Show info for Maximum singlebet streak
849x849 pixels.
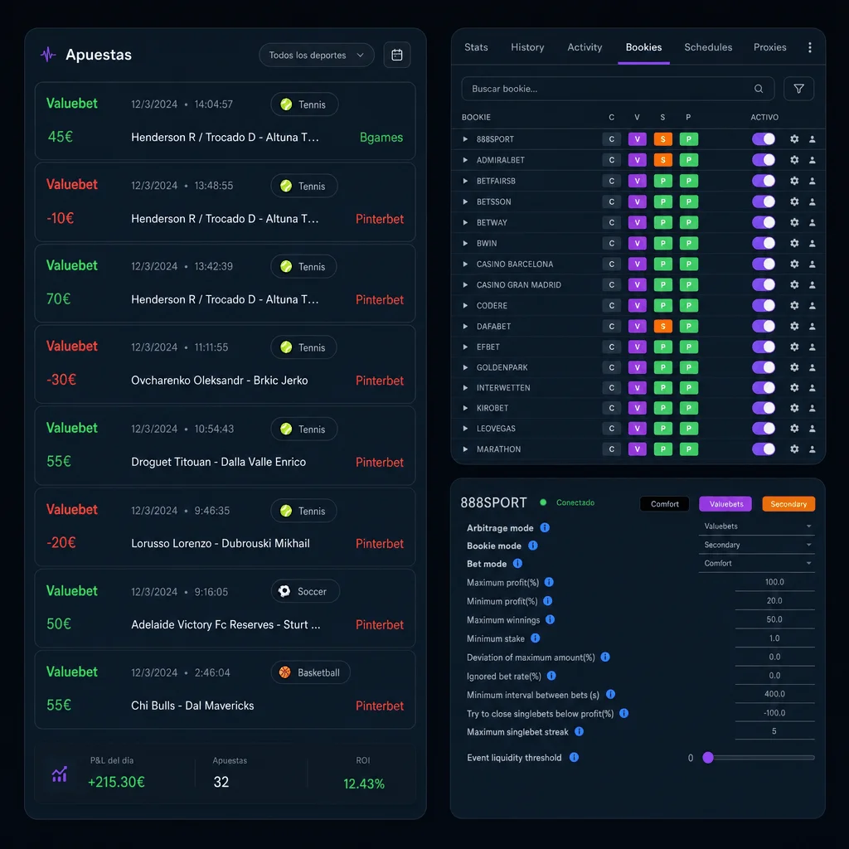point(579,731)
